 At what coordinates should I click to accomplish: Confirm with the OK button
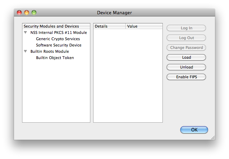coord(194,130)
